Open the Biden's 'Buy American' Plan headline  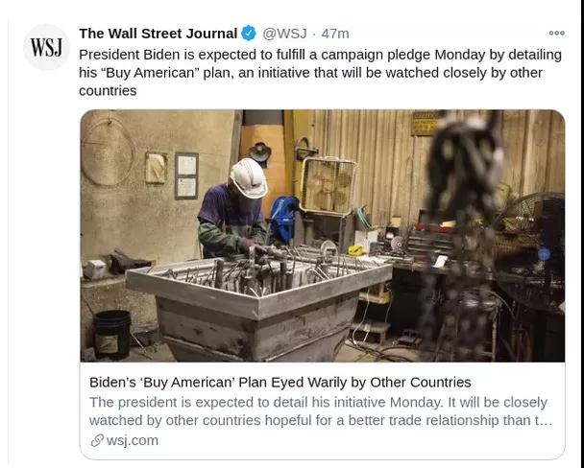(x=280, y=382)
